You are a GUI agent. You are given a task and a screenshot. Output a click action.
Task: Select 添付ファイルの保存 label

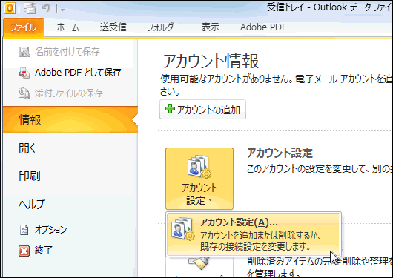point(69,93)
